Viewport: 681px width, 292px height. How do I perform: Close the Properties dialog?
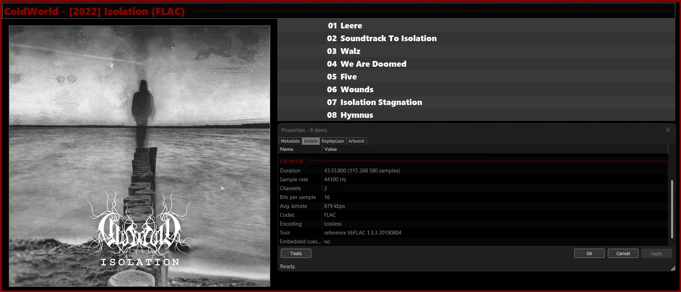668,130
